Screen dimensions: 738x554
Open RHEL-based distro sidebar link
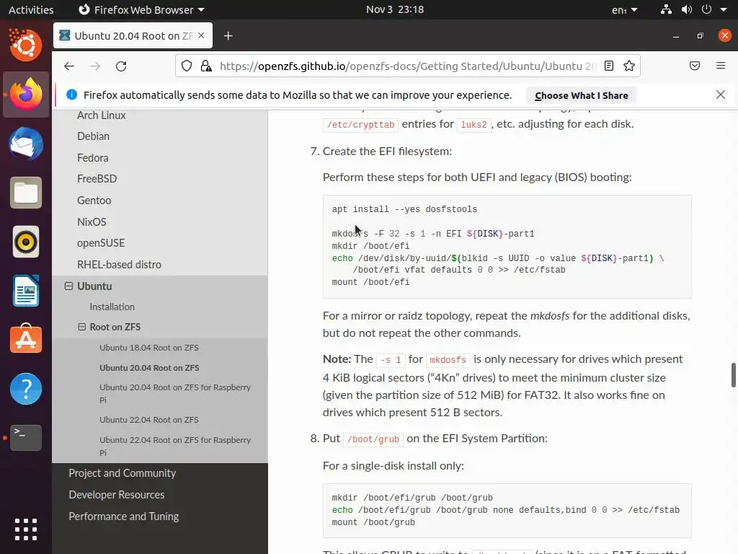(119, 264)
